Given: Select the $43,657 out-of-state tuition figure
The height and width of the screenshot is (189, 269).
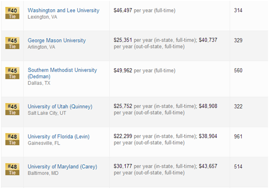Looking at the screenshot, I should point(208,166).
